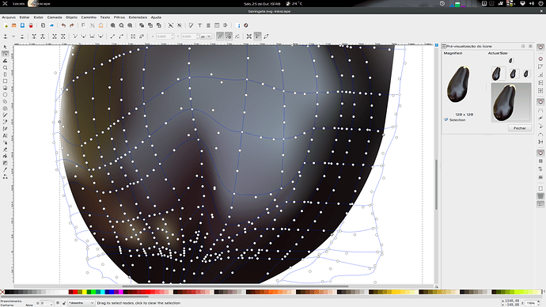Select the Rectangle tool
The image size is (546, 307).
pos(5,81)
